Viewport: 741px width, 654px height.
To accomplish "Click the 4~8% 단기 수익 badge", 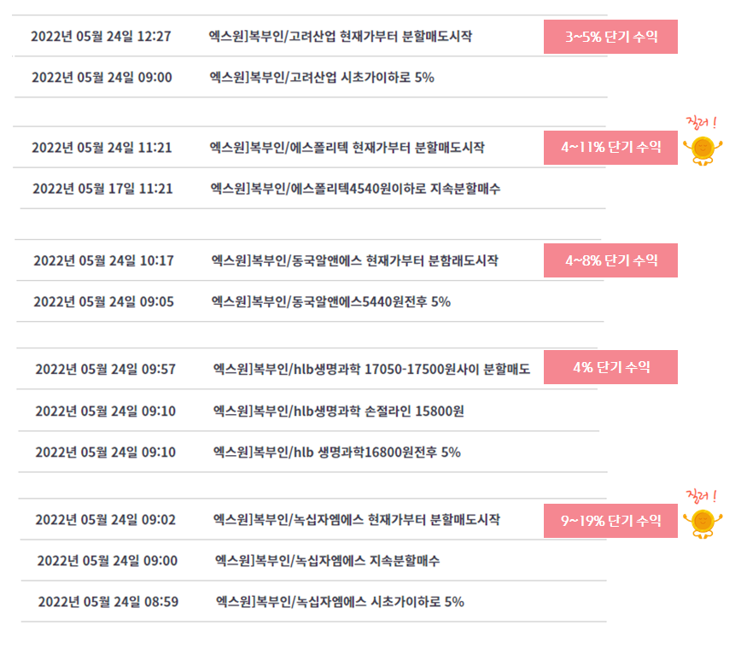I will click(x=610, y=260).
